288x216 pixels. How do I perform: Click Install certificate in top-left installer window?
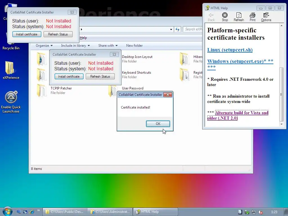pos(27,34)
